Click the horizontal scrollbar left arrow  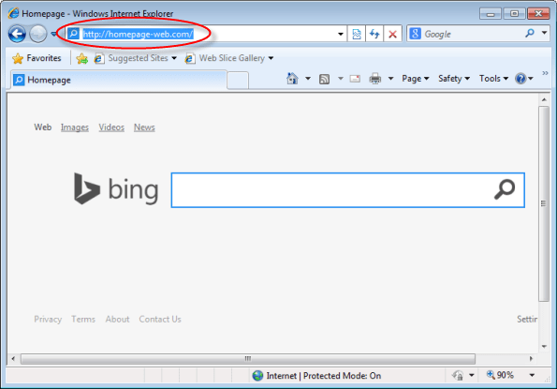point(13,358)
